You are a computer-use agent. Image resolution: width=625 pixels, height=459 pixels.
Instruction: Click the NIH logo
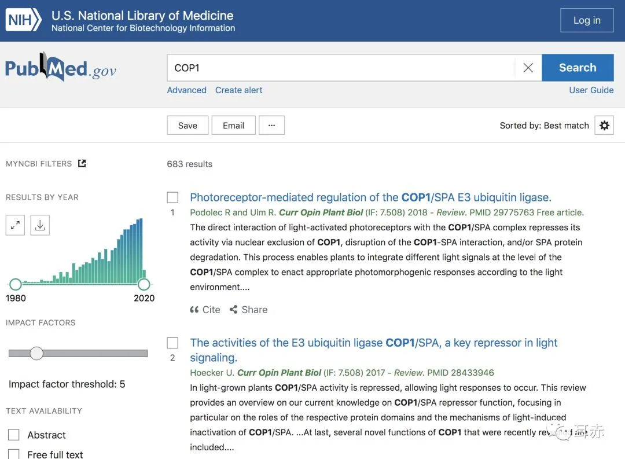coord(24,20)
